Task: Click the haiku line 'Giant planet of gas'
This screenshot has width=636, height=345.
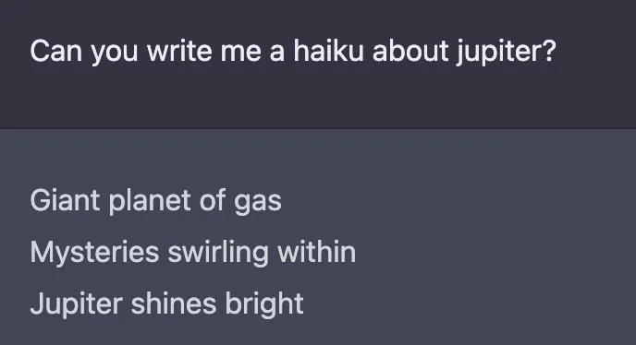Action: click(155, 201)
